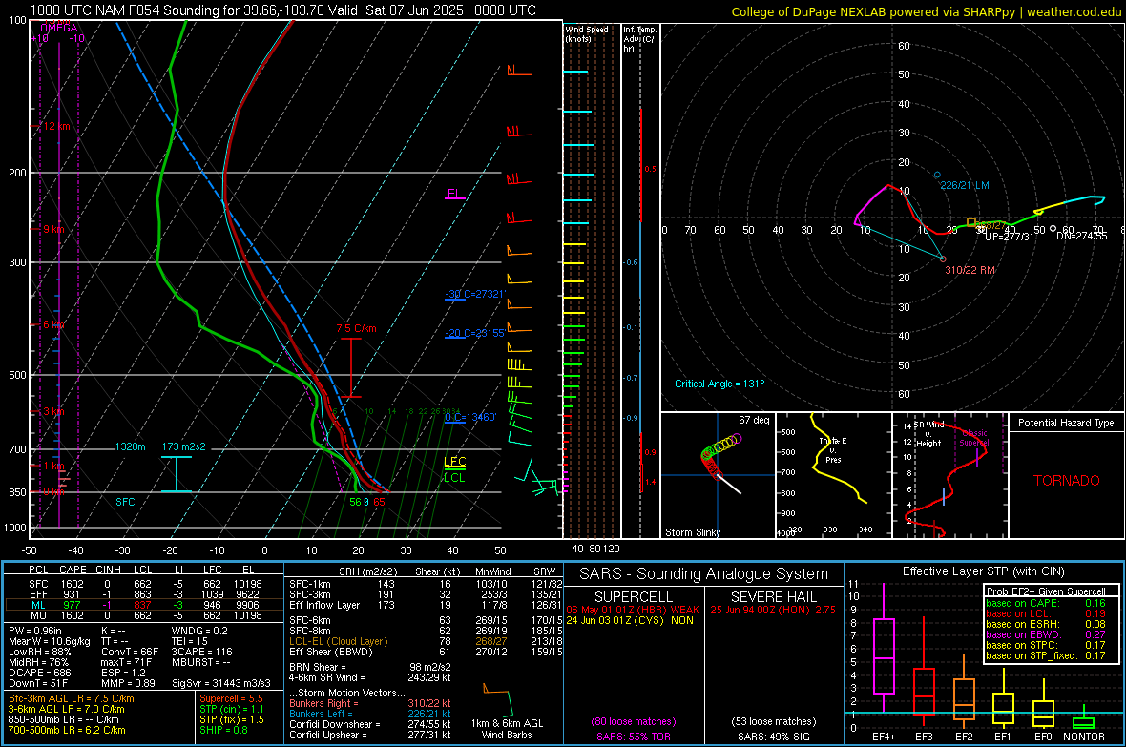This screenshot has height=747, width=1126.
Task: Click the 3CAPE = 116 value
Action: click(x=201, y=652)
